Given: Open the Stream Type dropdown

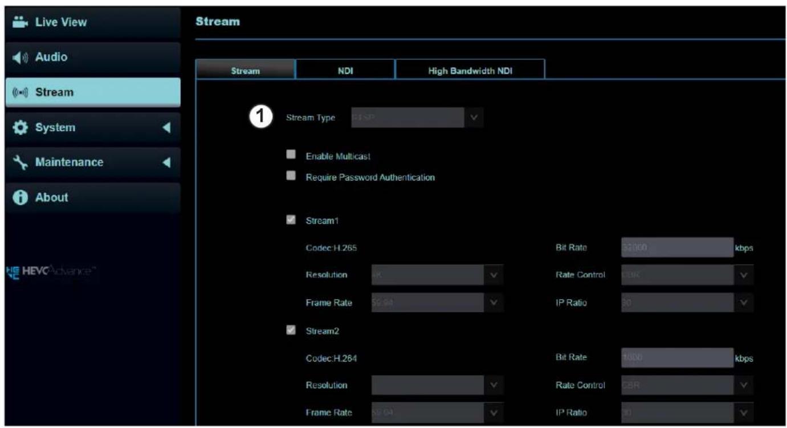Looking at the screenshot, I should pos(418,118).
